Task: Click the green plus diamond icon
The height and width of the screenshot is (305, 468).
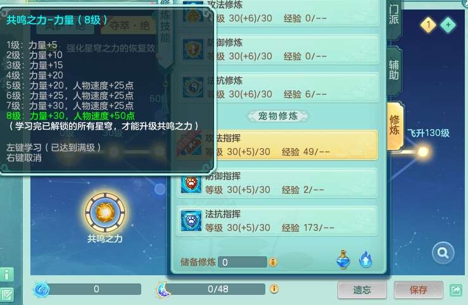Action: 448,25
